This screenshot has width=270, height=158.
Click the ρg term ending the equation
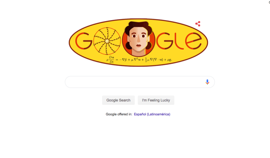170,60
